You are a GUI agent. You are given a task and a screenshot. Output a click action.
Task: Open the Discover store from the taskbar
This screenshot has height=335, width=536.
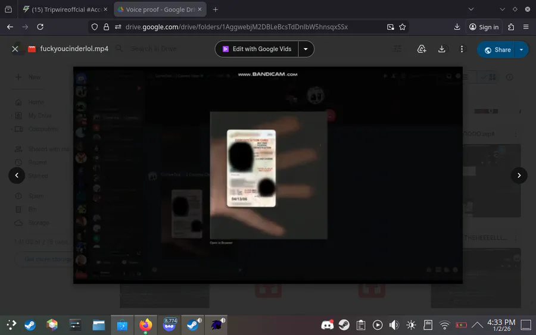click(x=122, y=325)
